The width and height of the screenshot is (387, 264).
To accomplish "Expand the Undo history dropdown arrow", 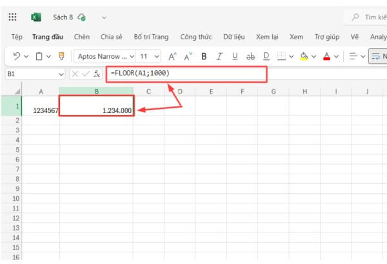I will tap(26, 57).
